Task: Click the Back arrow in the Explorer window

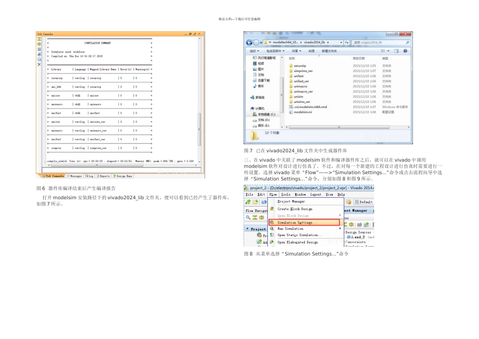Action: pyautogui.click(x=249, y=42)
